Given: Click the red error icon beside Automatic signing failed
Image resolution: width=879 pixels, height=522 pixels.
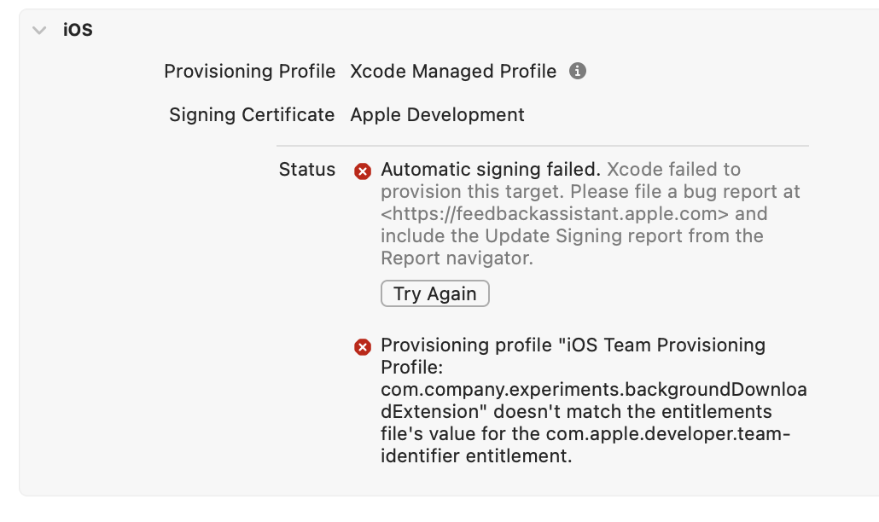Looking at the screenshot, I should pos(363,171).
